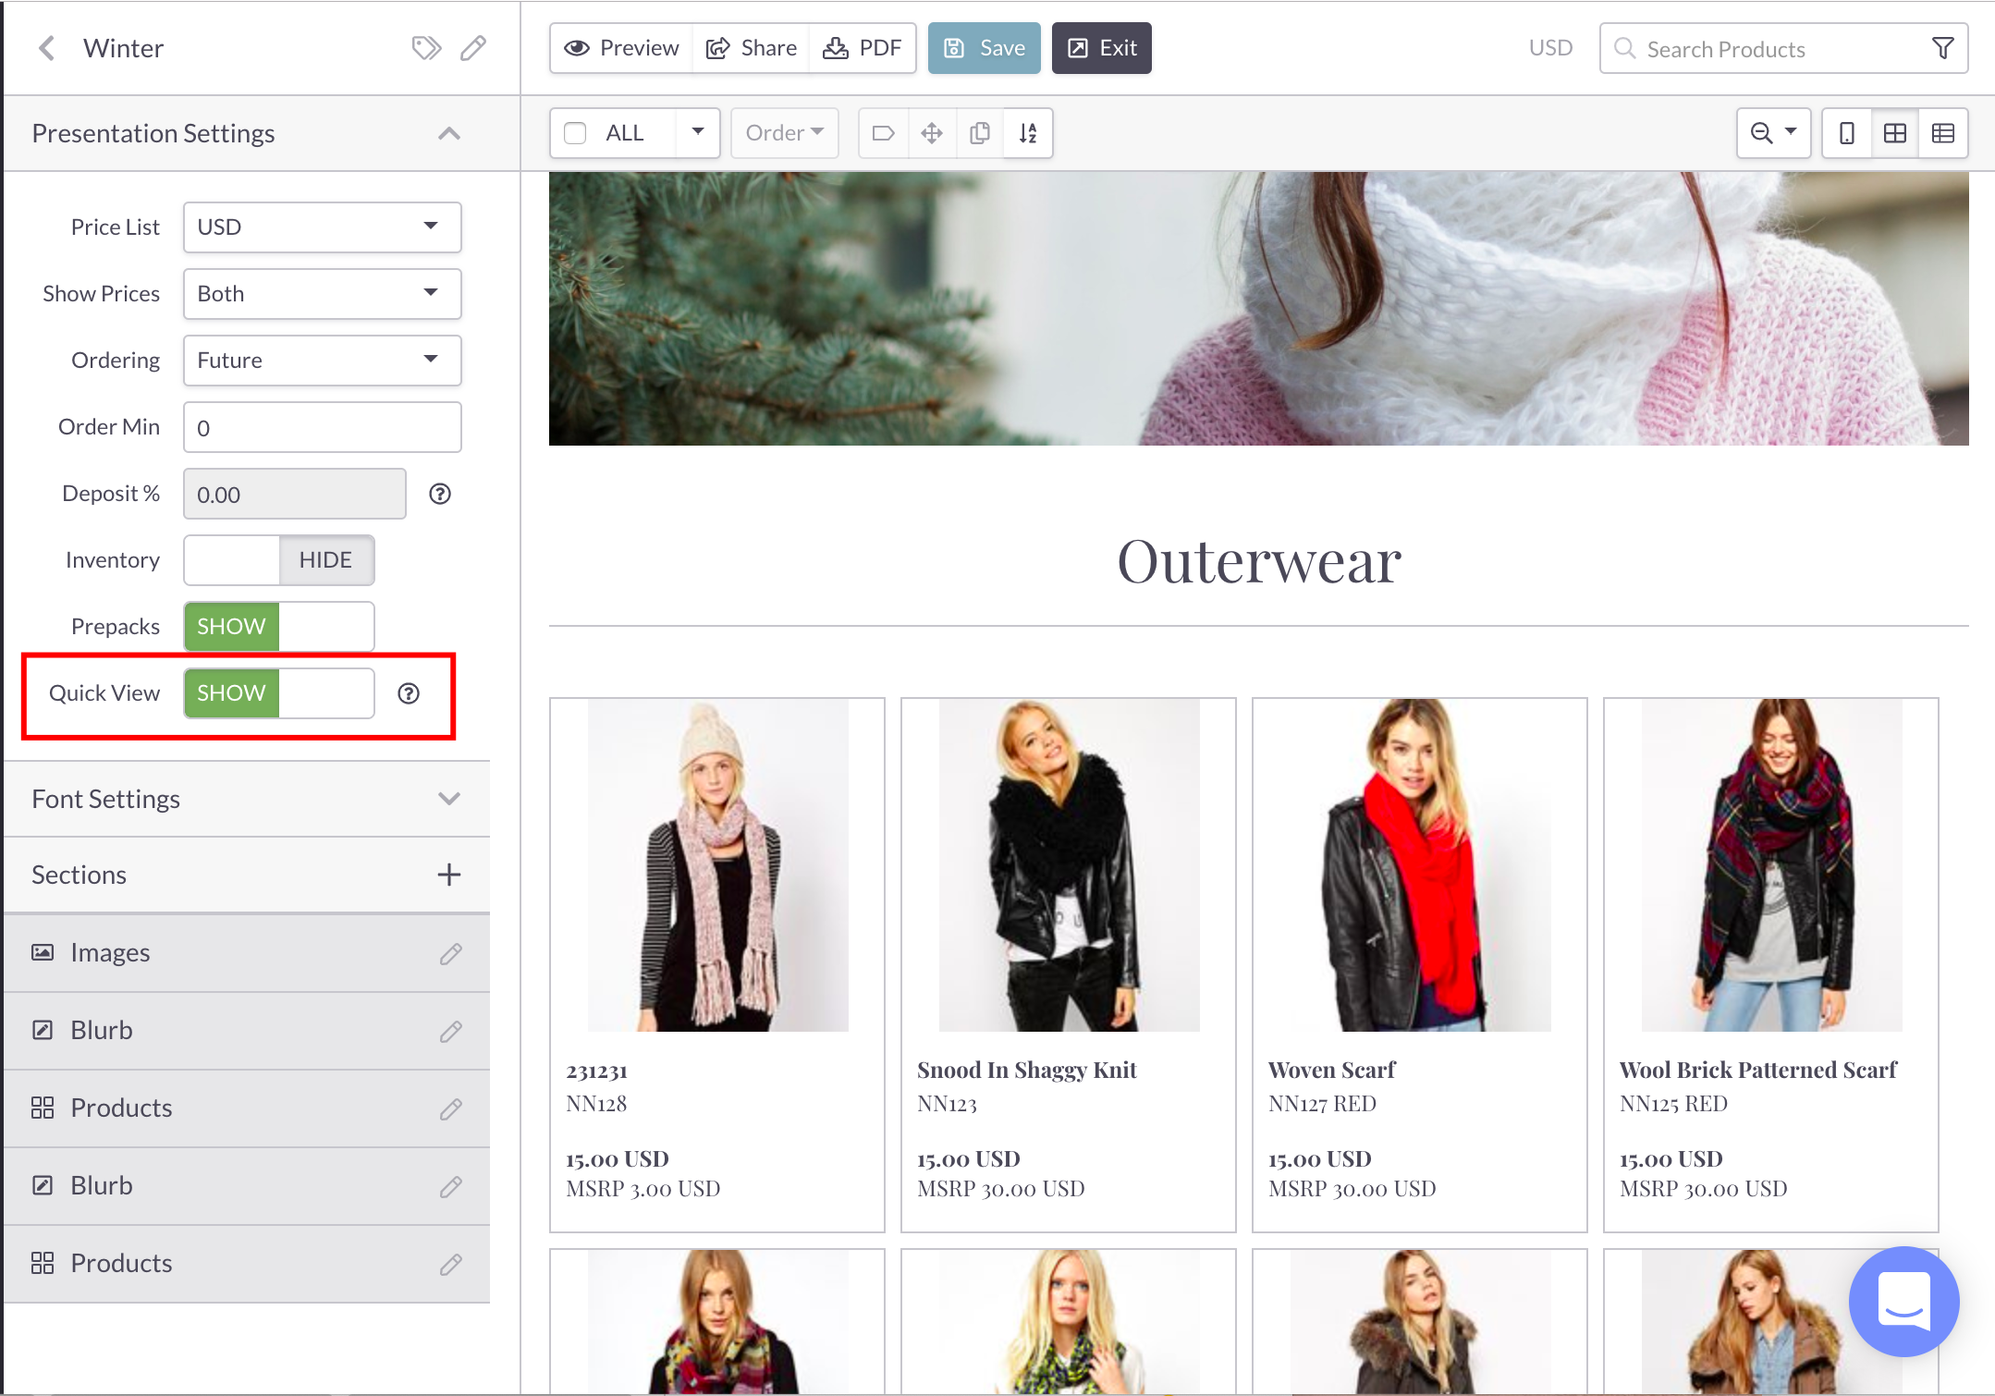This screenshot has width=1995, height=1396.
Task: Toggle Inventory HIDE switch
Action: (279, 560)
